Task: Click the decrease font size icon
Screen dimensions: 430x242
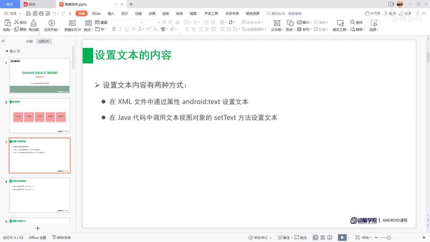Action: pos(171,22)
